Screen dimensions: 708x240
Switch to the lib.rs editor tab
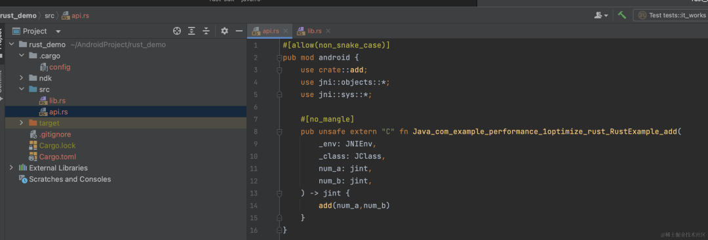[x=314, y=31]
